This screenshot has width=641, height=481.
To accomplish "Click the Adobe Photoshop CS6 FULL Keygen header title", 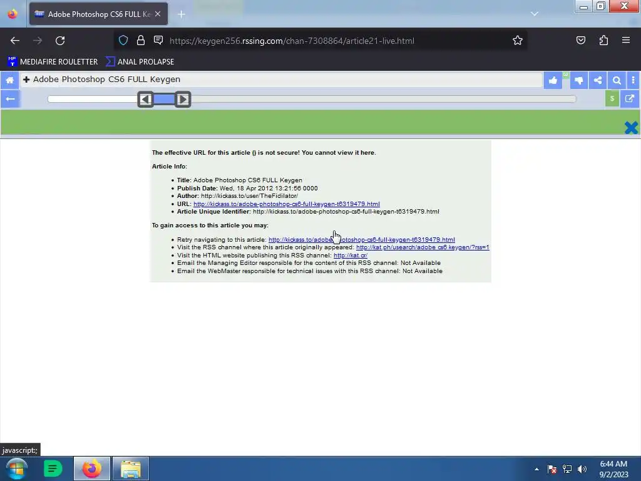I will [x=106, y=80].
